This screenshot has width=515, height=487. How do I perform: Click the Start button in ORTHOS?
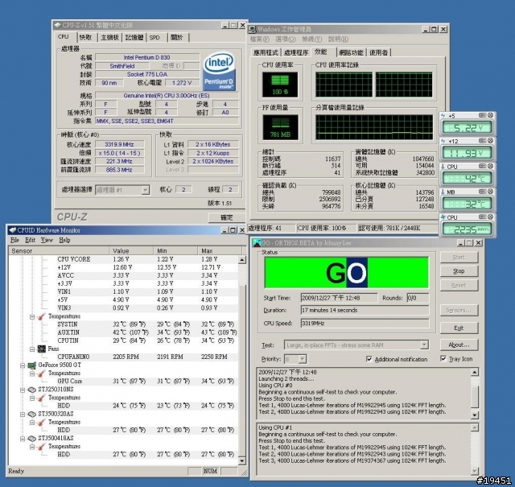tap(459, 258)
